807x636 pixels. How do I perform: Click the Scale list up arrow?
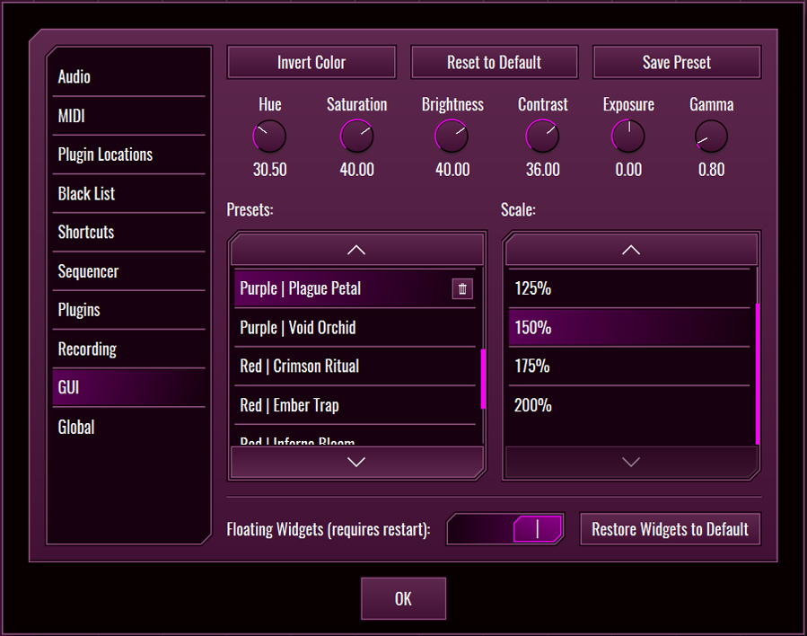[631, 250]
